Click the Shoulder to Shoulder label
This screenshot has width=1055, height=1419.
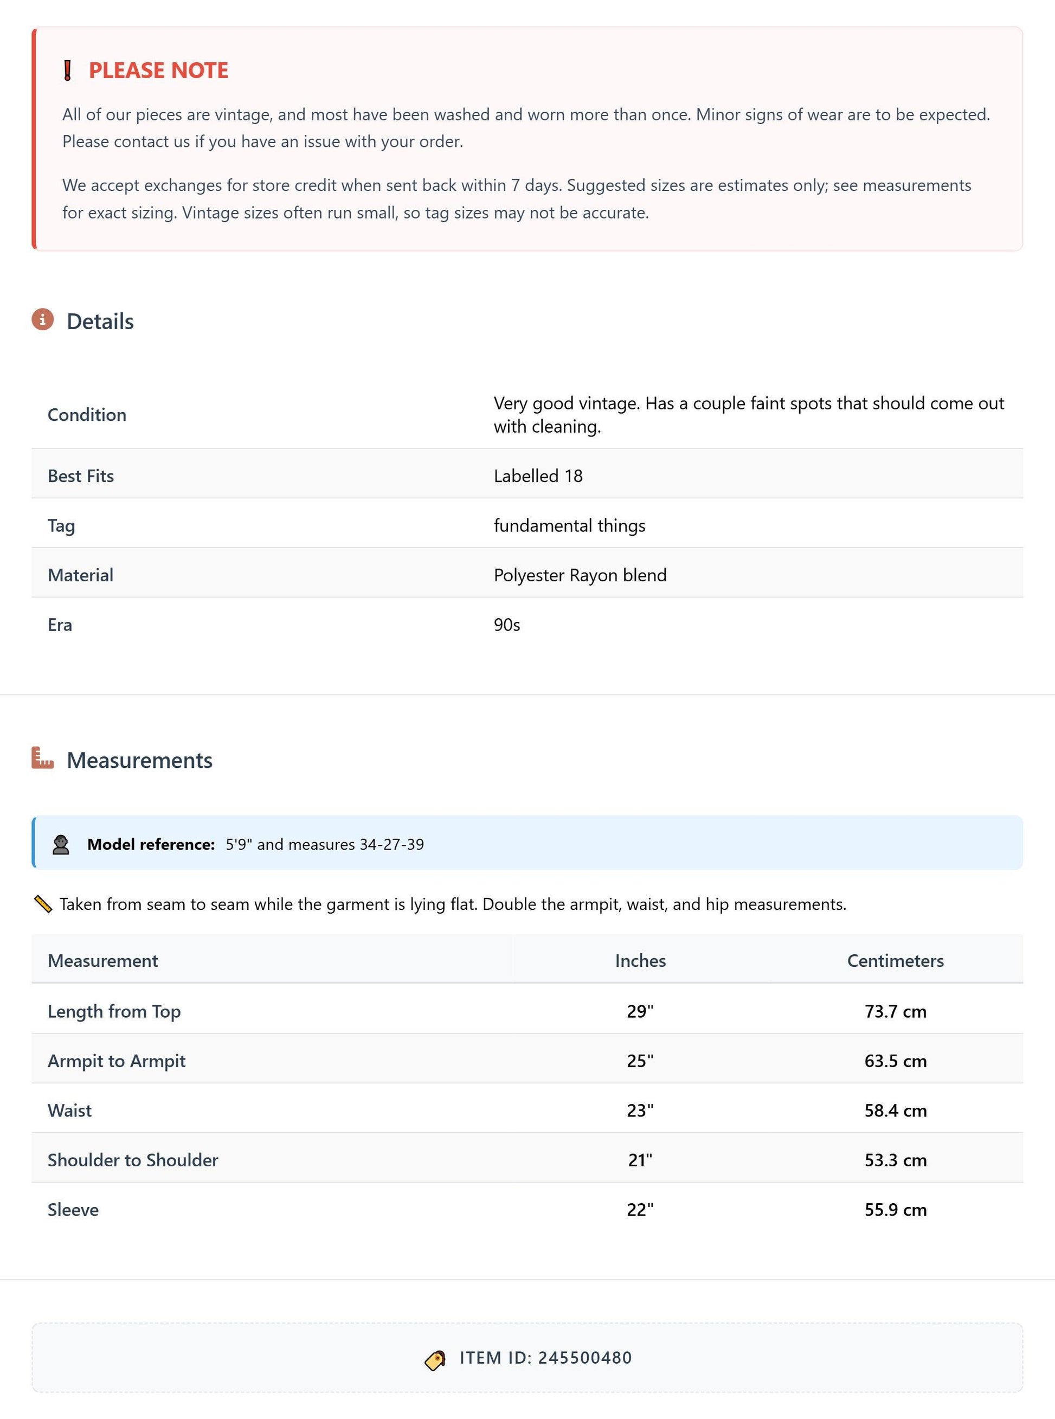click(x=133, y=1160)
